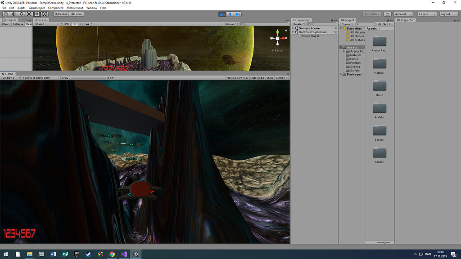Open the Full HD resolution dropdown

pyautogui.click(x=41, y=78)
